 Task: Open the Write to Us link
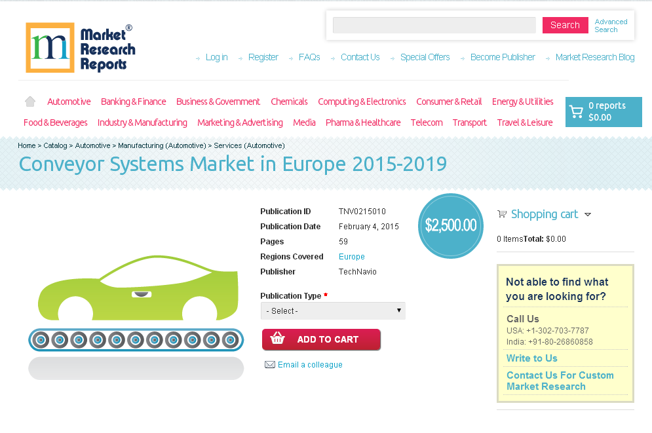click(531, 358)
